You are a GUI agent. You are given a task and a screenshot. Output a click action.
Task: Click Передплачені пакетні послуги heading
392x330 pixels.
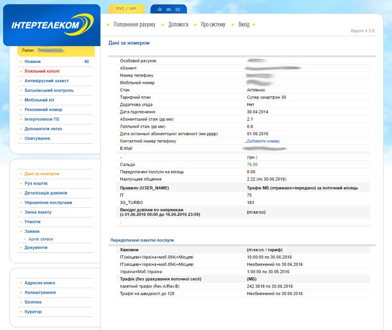142,240
